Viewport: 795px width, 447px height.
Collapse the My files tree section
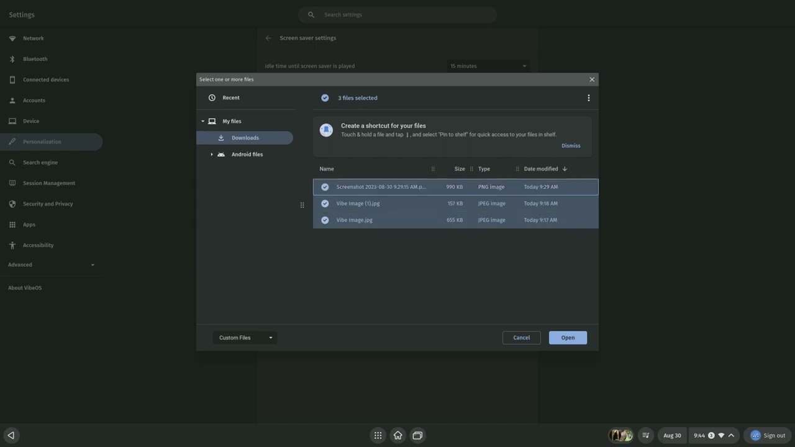click(x=202, y=121)
